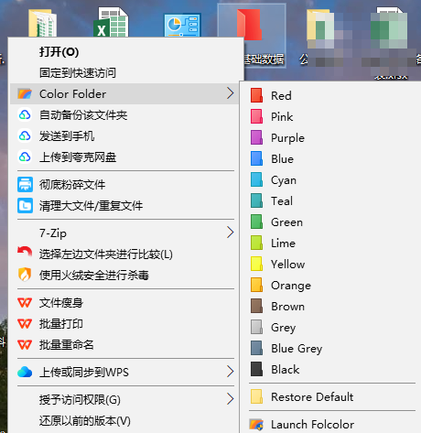Click the Color Folder rainbow icon
Image resolution: width=421 pixels, height=433 pixels.
tap(25, 93)
